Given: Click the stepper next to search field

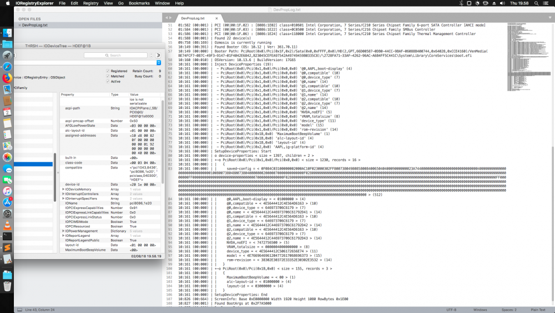Looking at the screenshot, I should point(152,55).
